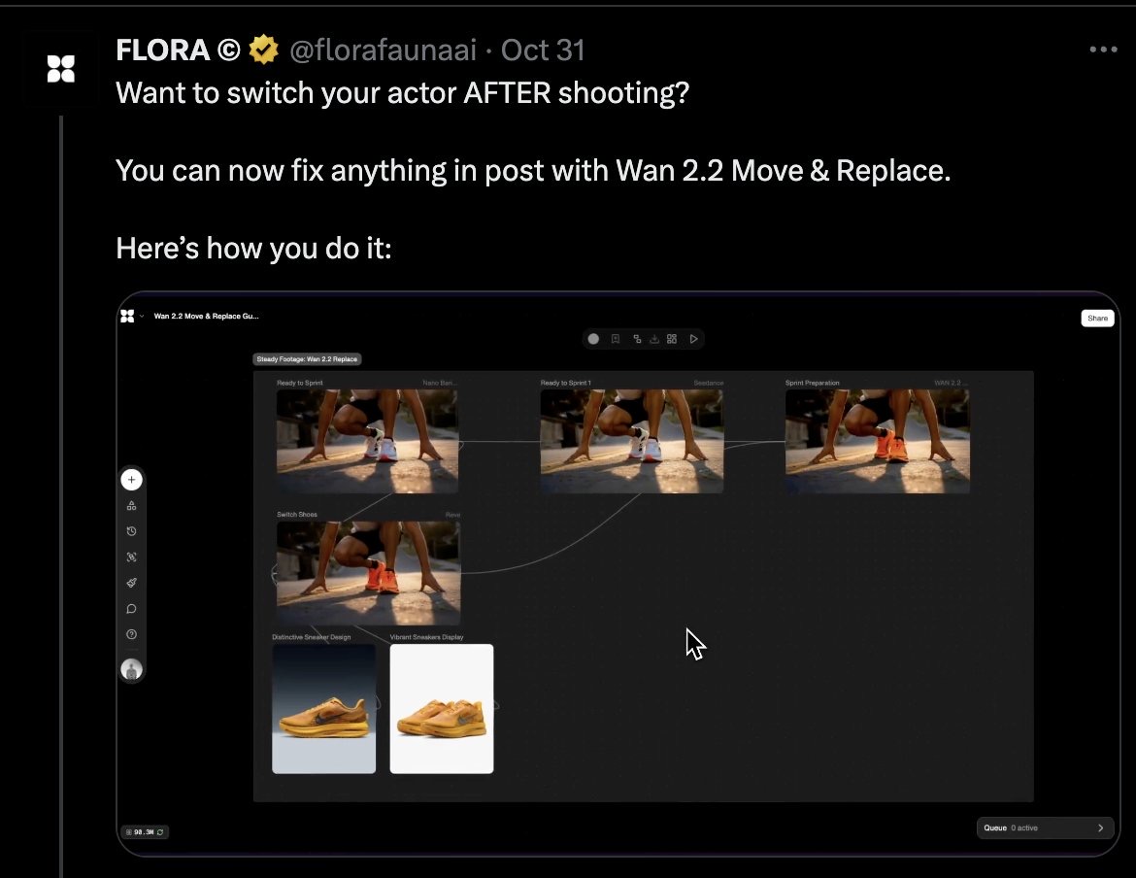Click the Vibrant Sneakers Display thumbnail
Screen dimensions: 1136x878
(442, 709)
